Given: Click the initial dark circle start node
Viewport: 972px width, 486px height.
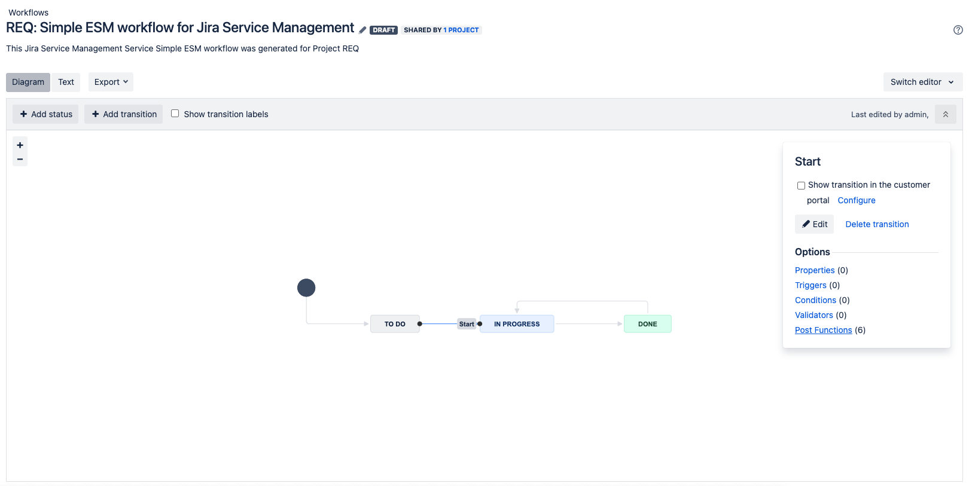Looking at the screenshot, I should (x=306, y=288).
